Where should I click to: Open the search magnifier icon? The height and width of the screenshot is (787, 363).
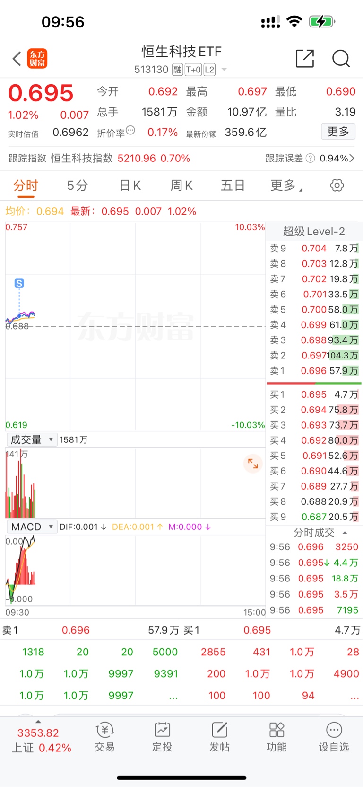click(x=341, y=59)
